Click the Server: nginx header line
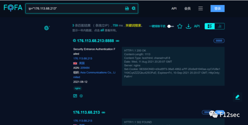The height and width of the screenshot is (125, 248). coord(132,65)
